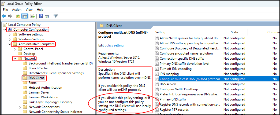This screenshot has height=115, width=280.
Task: Select Hotspot Authentication in the tree
Action: pyautogui.click(x=45, y=88)
